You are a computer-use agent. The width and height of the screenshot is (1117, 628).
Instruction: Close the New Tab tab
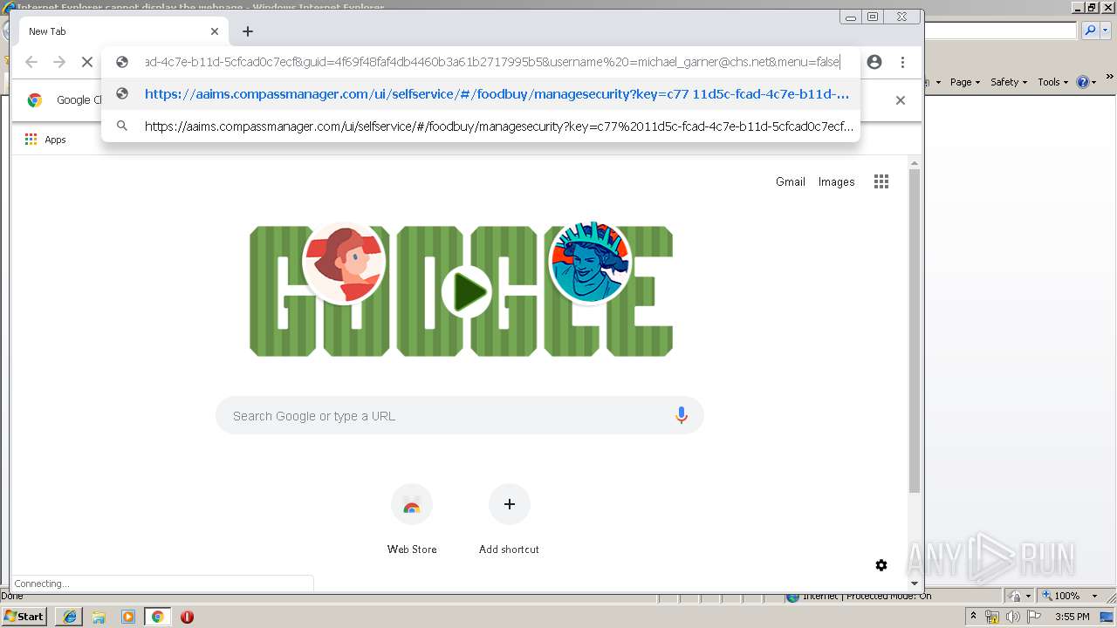[x=215, y=31]
